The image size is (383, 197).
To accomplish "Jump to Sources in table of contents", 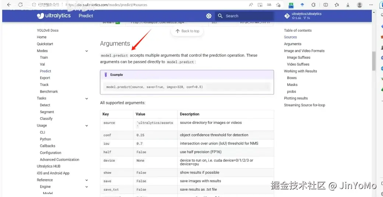I will pos(291,37).
